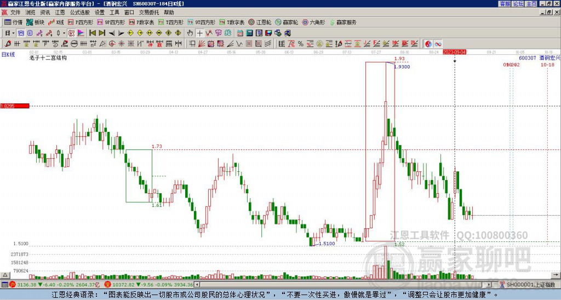Open the 9T四方形 tool
The width and height of the screenshot is (561, 300).
pos(201,22)
